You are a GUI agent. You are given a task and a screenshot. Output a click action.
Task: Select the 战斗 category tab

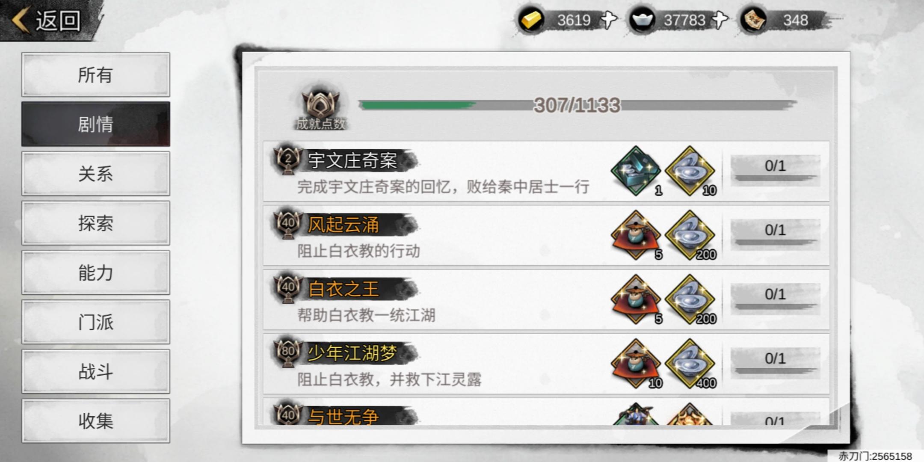pos(96,371)
